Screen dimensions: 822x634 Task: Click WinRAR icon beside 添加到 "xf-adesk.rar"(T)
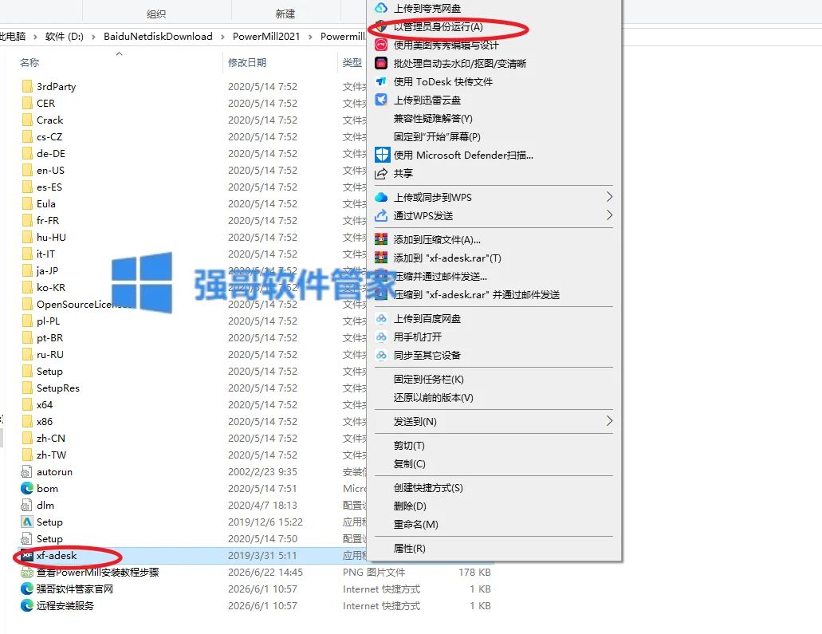[x=381, y=258]
